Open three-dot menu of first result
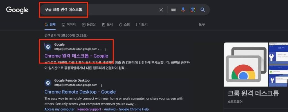The image size is (288, 112). [106, 49]
